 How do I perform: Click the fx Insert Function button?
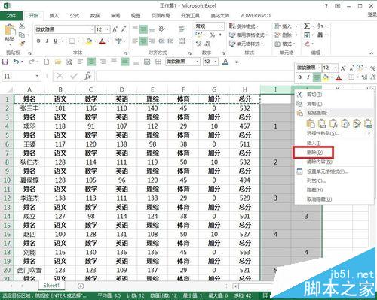[x=87, y=76]
